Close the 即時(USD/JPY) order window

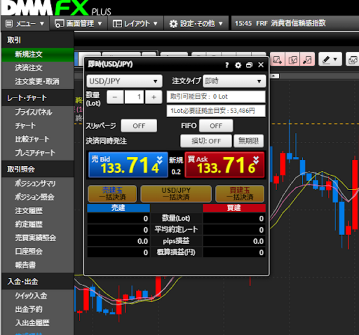coord(261,65)
